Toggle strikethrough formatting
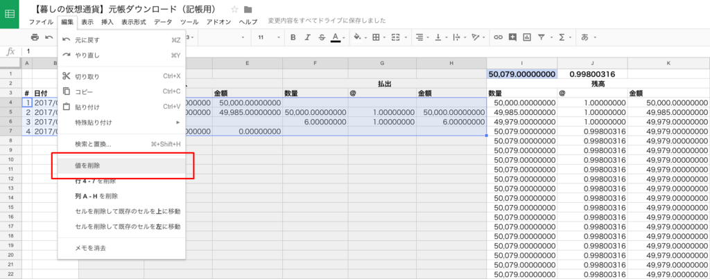Viewport: 710px width, 279px height. (x=322, y=37)
